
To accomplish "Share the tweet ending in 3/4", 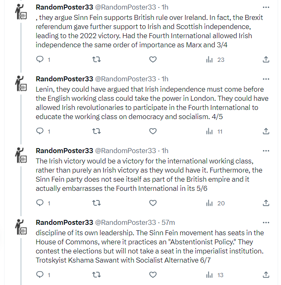I will point(266,60).
